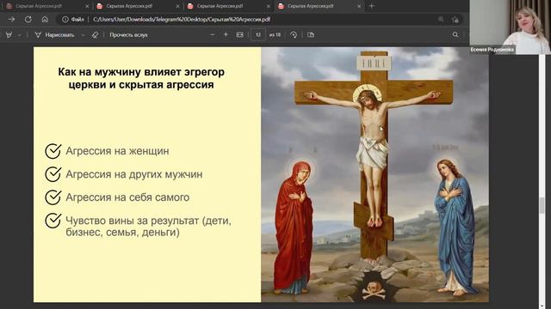
Task: Start Прочесть вслух read aloud
Action: (x=128, y=34)
